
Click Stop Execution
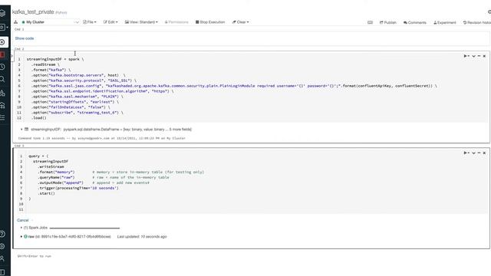click(x=210, y=22)
